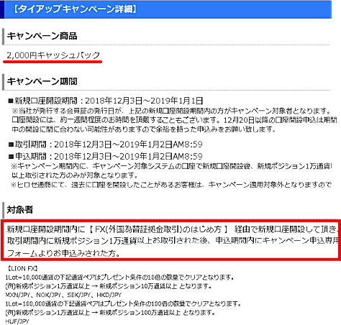The width and height of the screenshot is (341, 325).
Task: Click the note starting ※キャンペーン期間内に
Action: (171, 166)
